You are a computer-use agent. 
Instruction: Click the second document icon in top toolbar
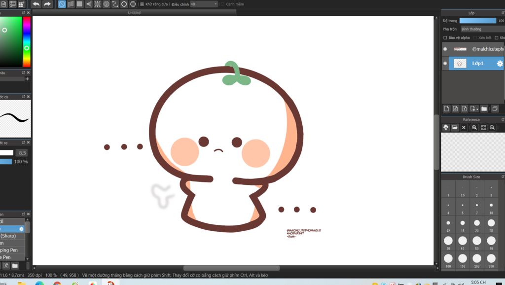(12, 4)
